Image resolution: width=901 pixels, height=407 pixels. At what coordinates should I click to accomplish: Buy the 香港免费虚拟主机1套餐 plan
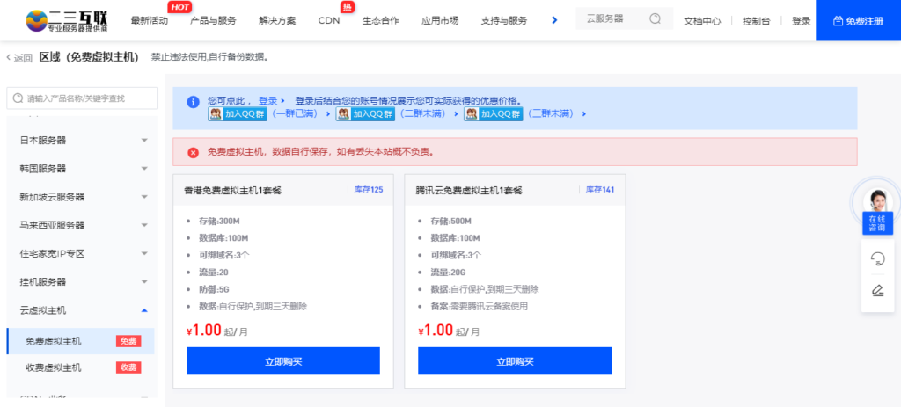click(282, 361)
